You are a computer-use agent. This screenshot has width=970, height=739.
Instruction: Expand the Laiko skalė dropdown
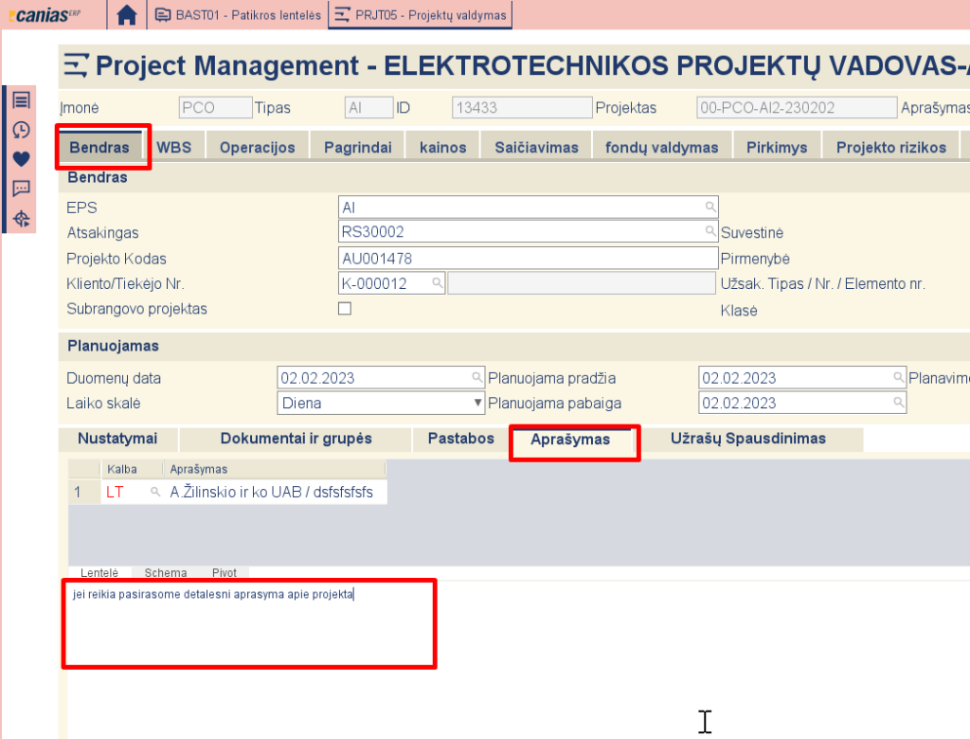click(x=478, y=403)
